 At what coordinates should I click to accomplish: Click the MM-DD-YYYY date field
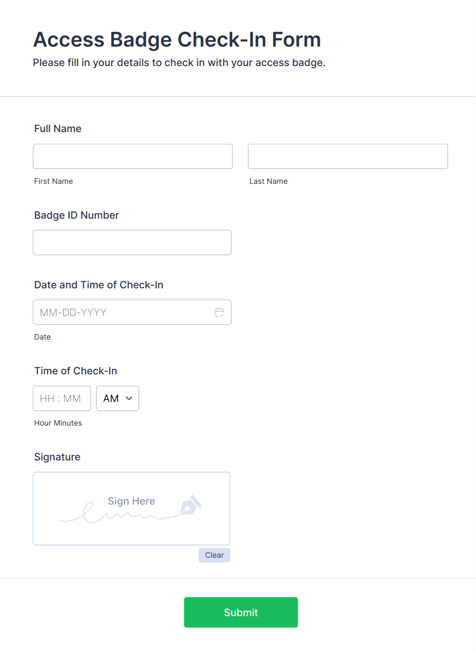pyautogui.click(x=123, y=312)
